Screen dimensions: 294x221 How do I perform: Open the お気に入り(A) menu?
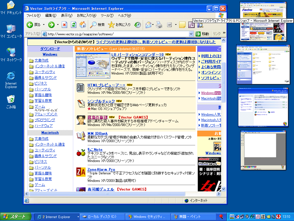coord(86,16)
